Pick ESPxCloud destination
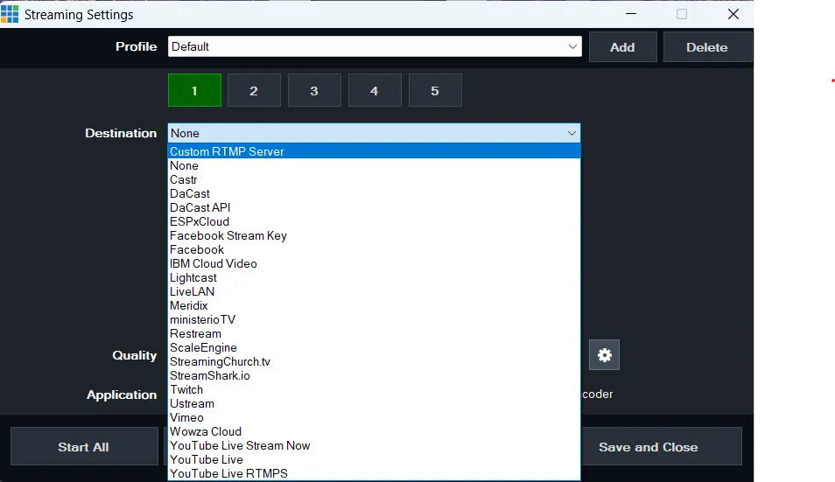Screen dimensions: 835x482 (374, 221)
